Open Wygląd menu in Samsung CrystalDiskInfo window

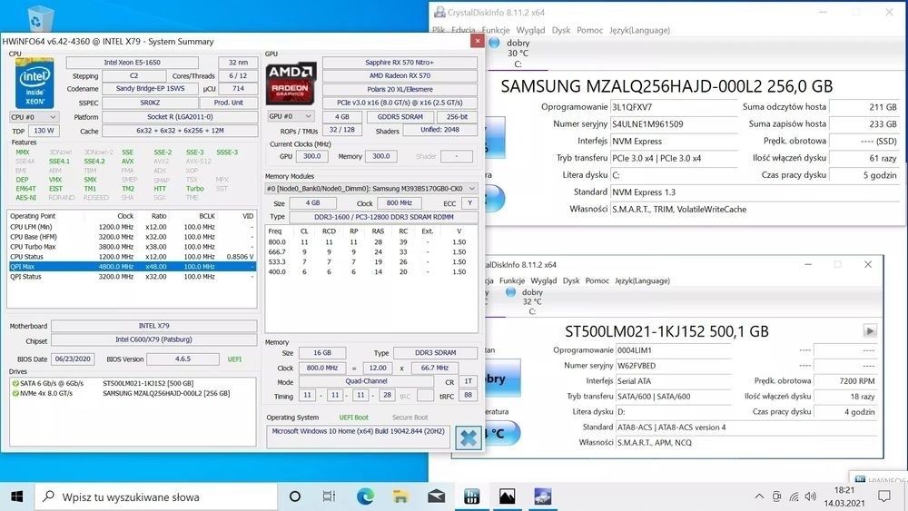pos(530,30)
